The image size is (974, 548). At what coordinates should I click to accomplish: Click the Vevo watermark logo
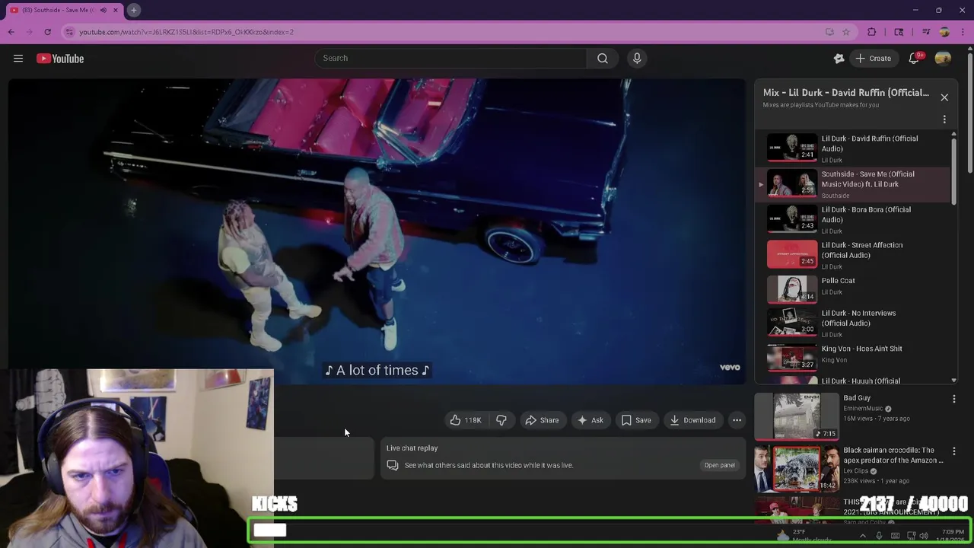[x=730, y=368]
